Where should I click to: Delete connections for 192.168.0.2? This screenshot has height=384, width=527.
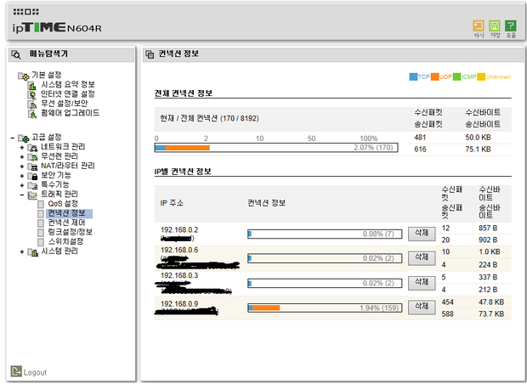point(422,234)
